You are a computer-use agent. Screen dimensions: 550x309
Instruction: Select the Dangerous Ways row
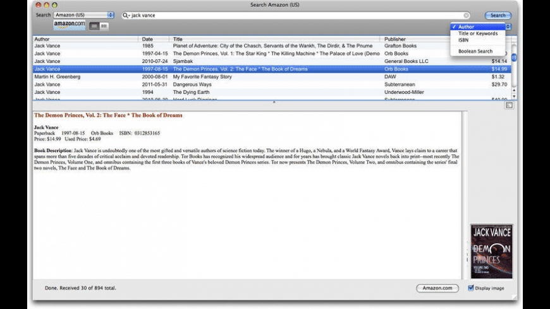[x=272, y=85]
